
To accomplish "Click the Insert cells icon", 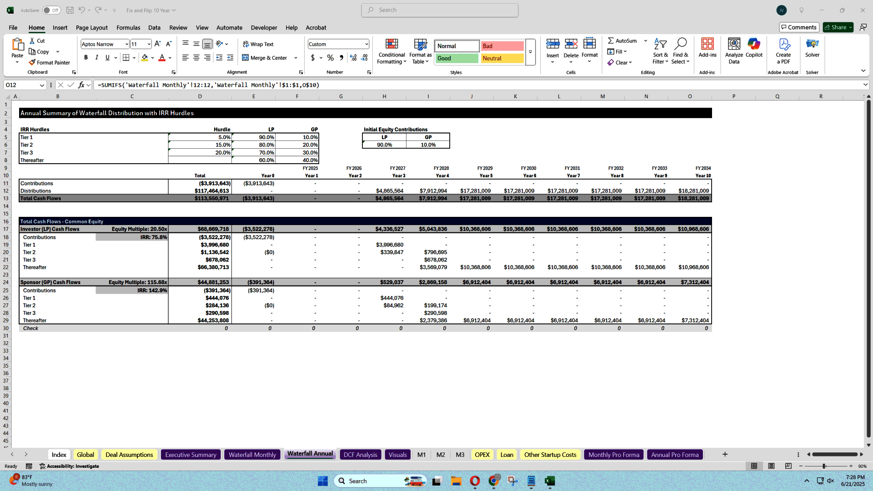I will coord(552,44).
